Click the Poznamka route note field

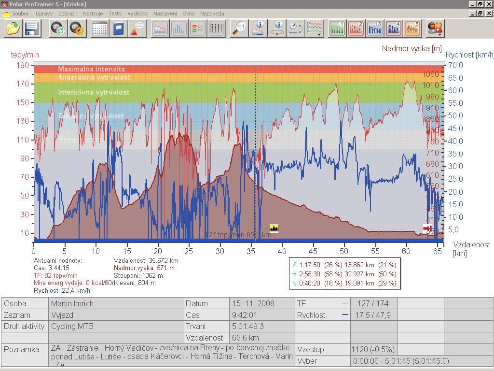(x=171, y=356)
